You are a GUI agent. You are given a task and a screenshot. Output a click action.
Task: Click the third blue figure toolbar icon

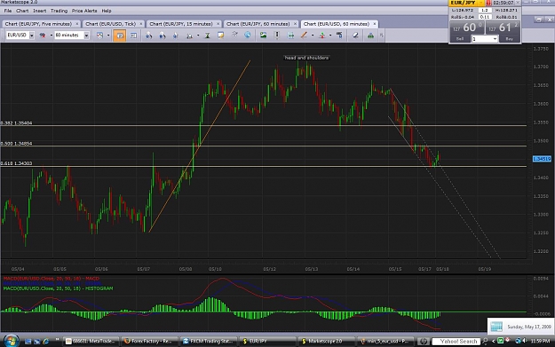click(x=176, y=35)
